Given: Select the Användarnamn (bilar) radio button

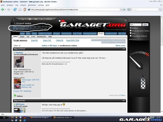Looking at the screenshot, I should [x=131, y=30].
